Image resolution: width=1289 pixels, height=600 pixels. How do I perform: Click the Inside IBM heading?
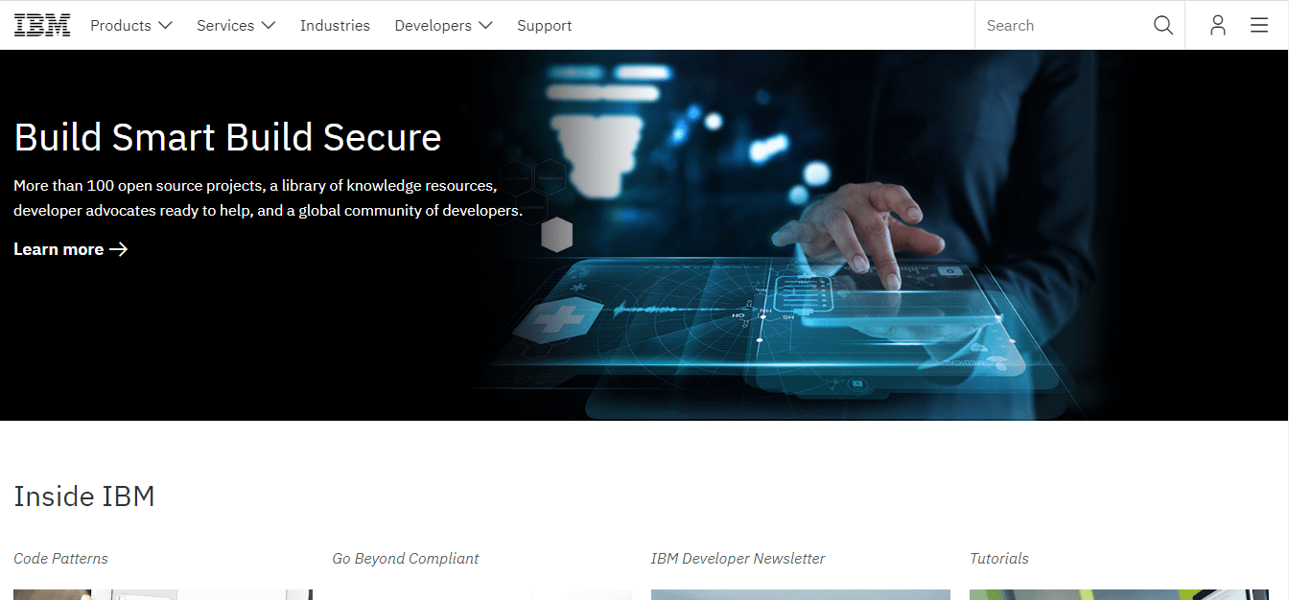click(x=84, y=496)
